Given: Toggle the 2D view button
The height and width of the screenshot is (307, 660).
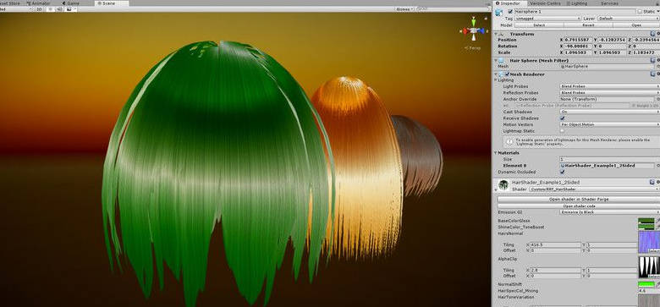Looking at the screenshot, I should tap(39, 8).
